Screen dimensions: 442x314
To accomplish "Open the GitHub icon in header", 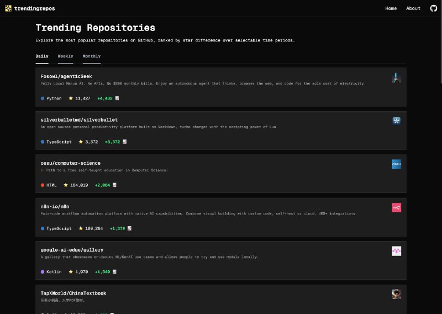I will (433, 8).
